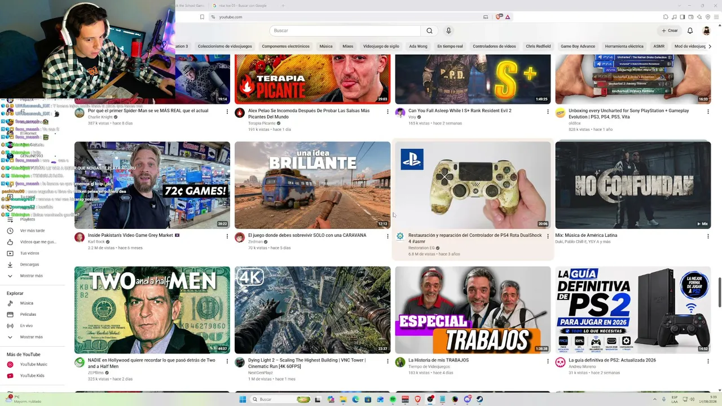Bookmark this page in the address bar
The width and height of the screenshot is (722, 406).
pyautogui.click(x=202, y=17)
